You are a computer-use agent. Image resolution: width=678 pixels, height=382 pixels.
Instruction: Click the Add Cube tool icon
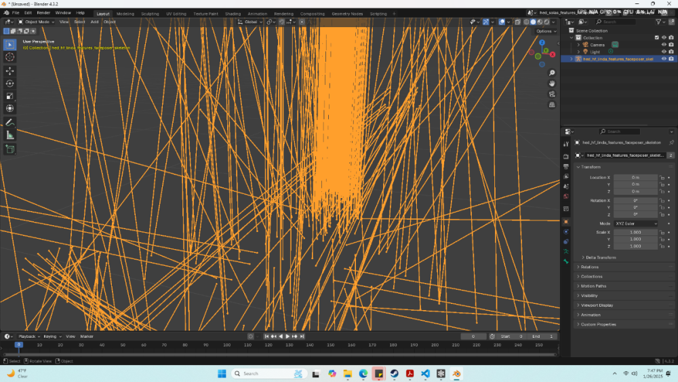pos(10,149)
